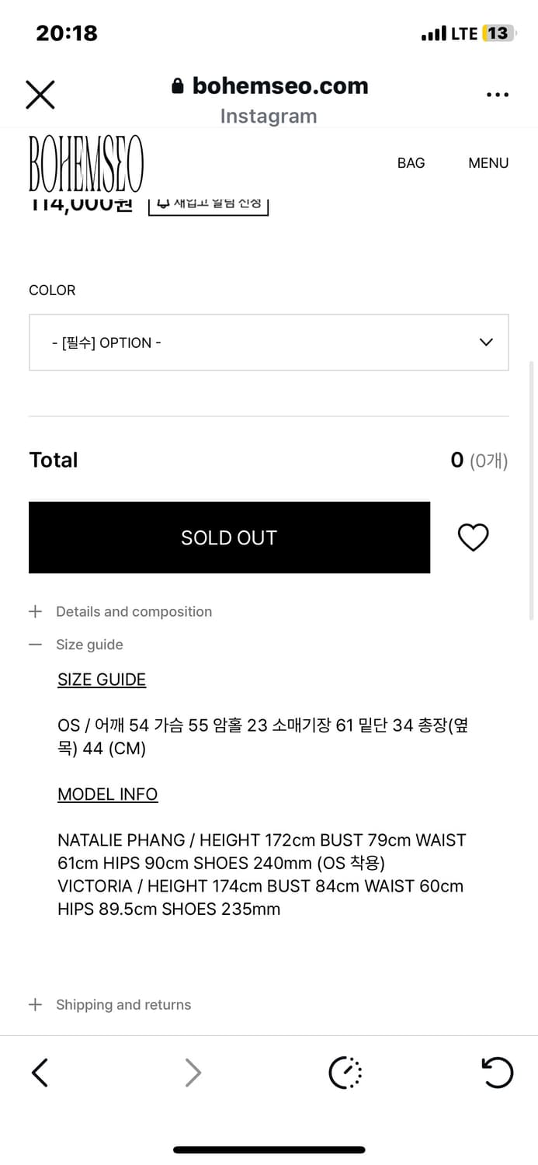Open the MENU navigation
538x1165 pixels.
[488, 163]
